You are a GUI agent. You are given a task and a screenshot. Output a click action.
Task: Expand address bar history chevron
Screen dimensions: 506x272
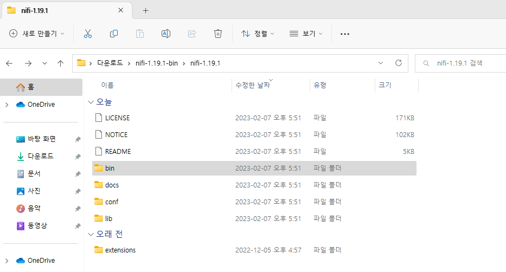381,63
